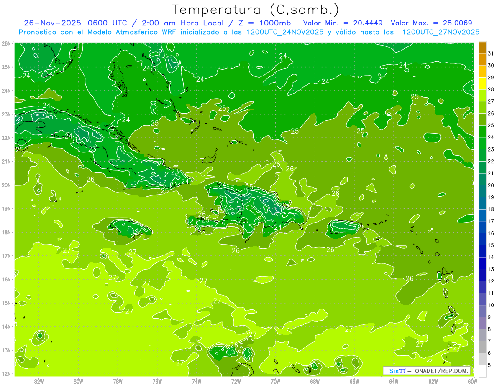This screenshot has width=502, height=387.
Task: Click the 60W longitude label
Action: tap(473, 381)
